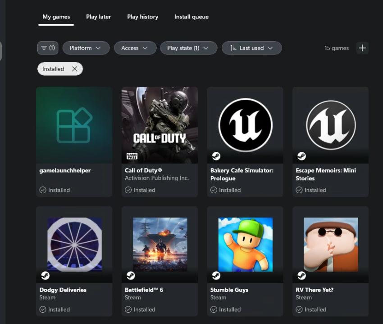The width and height of the screenshot is (383, 324).
Task: Click the Dodgy Deliveries title
Action: click(x=63, y=290)
